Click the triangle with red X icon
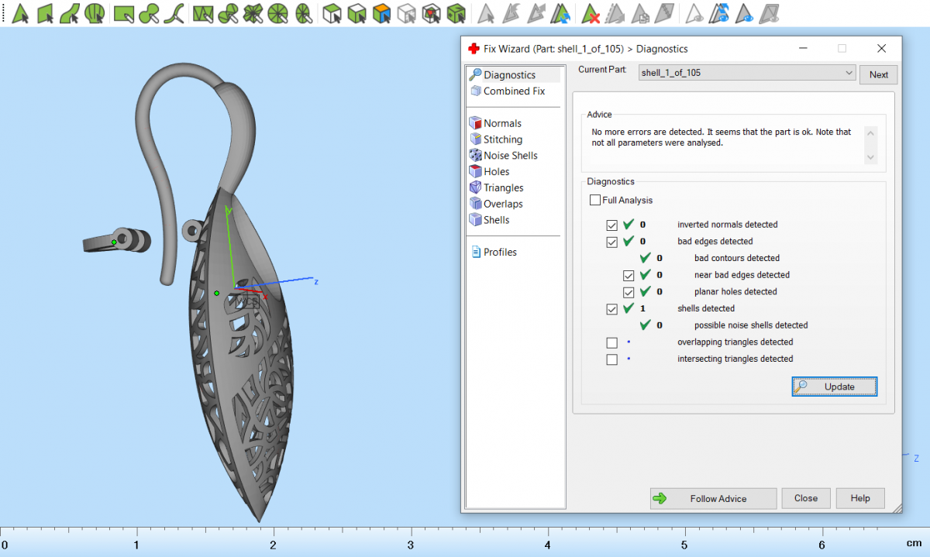 point(591,13)
